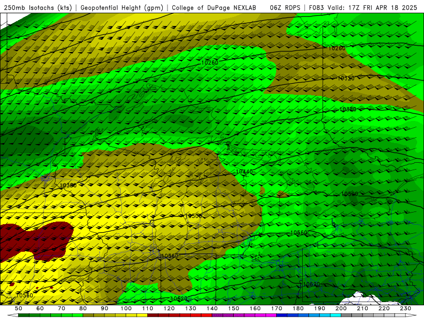This screenshot has width=424, height=318.
Task: Click the 70 value on the color scale
Action: 61,308
